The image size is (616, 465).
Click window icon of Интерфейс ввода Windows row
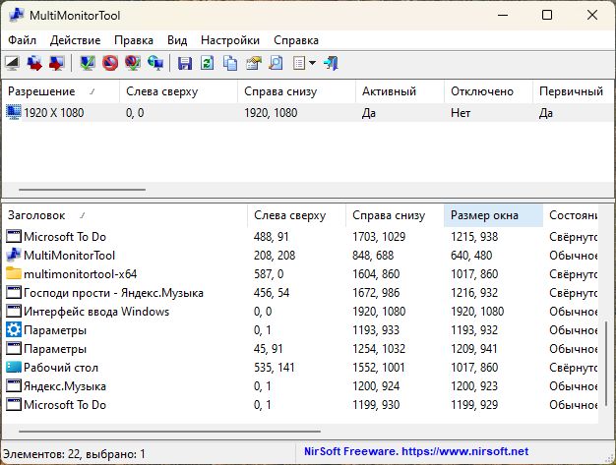click(14, 312)
